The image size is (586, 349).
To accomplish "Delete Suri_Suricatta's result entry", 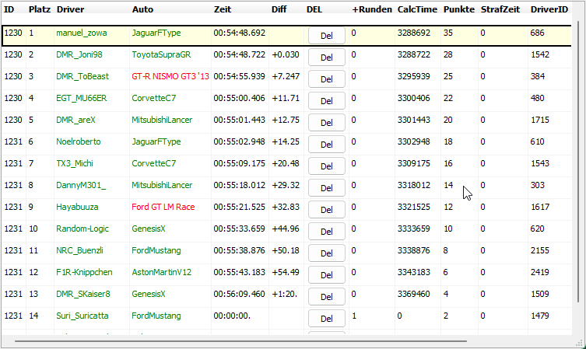I will 327,318.
